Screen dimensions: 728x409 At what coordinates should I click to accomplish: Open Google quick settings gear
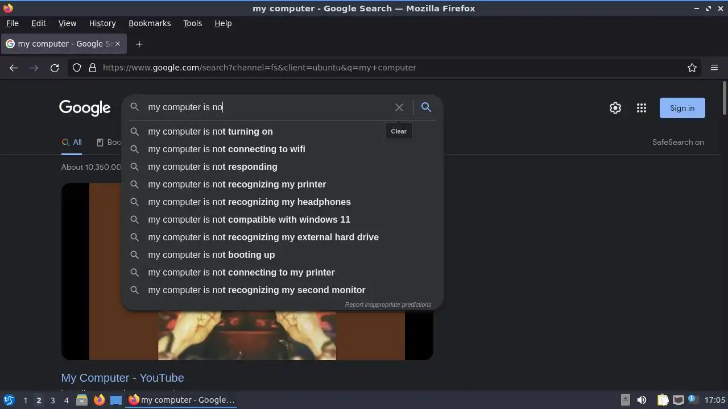coord(615,108)
